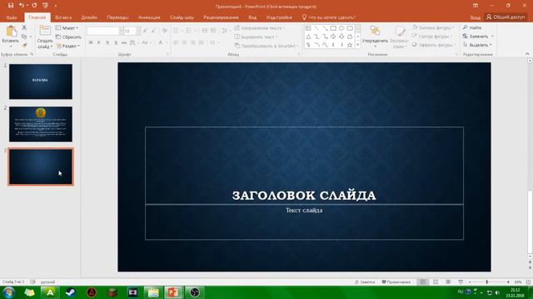
Task: Click the Общий доступ share button
Action: pyautogui.click(x=506, y=17)
